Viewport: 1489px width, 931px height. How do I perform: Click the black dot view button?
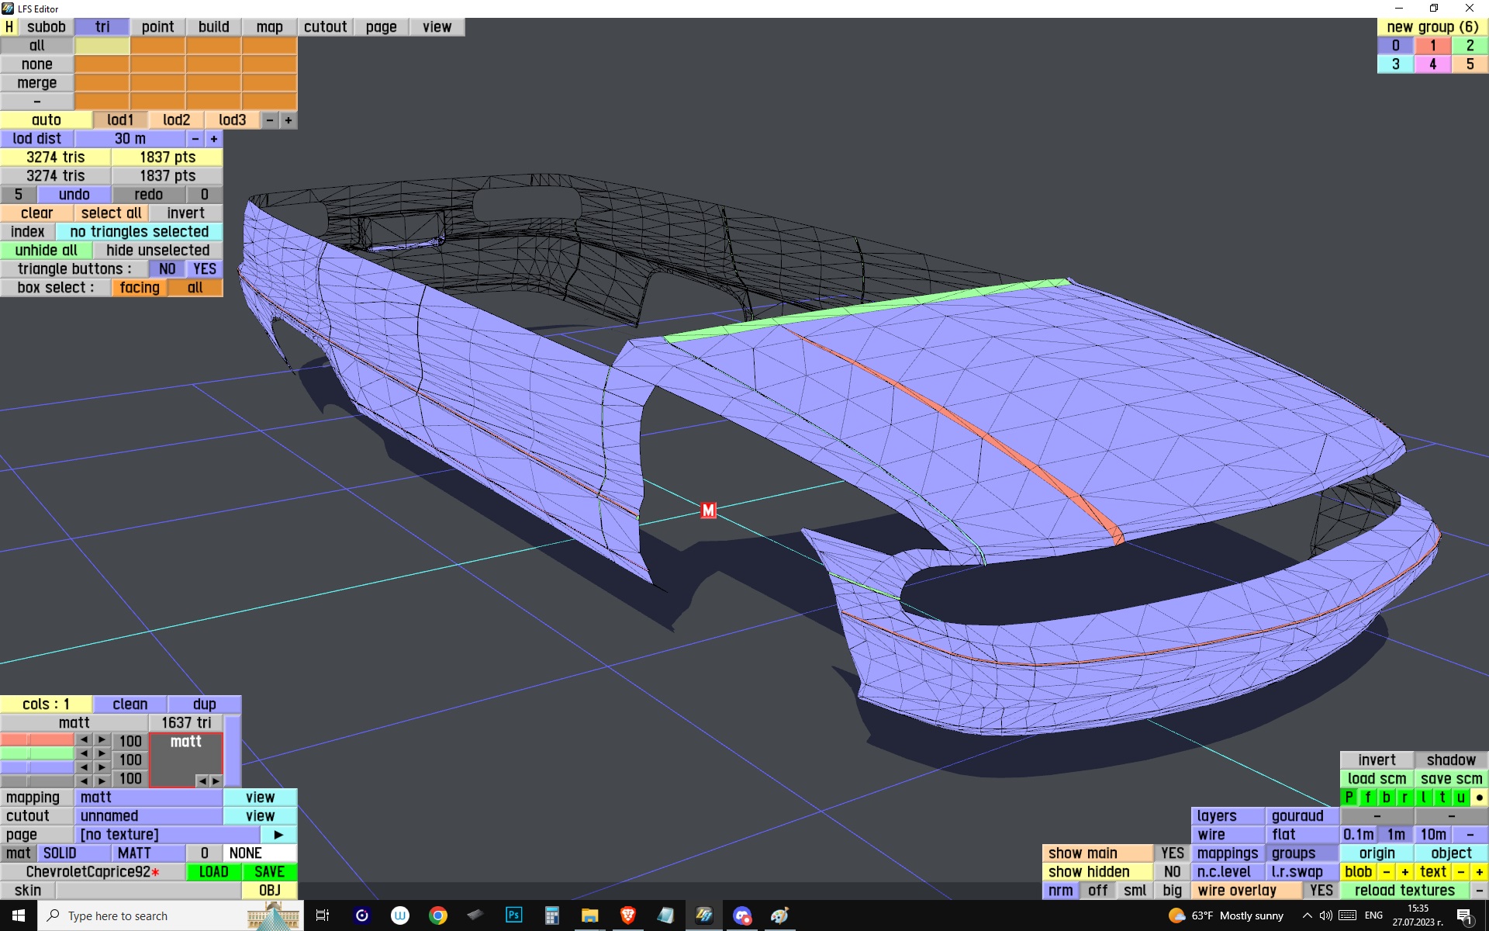[1479, 798]
